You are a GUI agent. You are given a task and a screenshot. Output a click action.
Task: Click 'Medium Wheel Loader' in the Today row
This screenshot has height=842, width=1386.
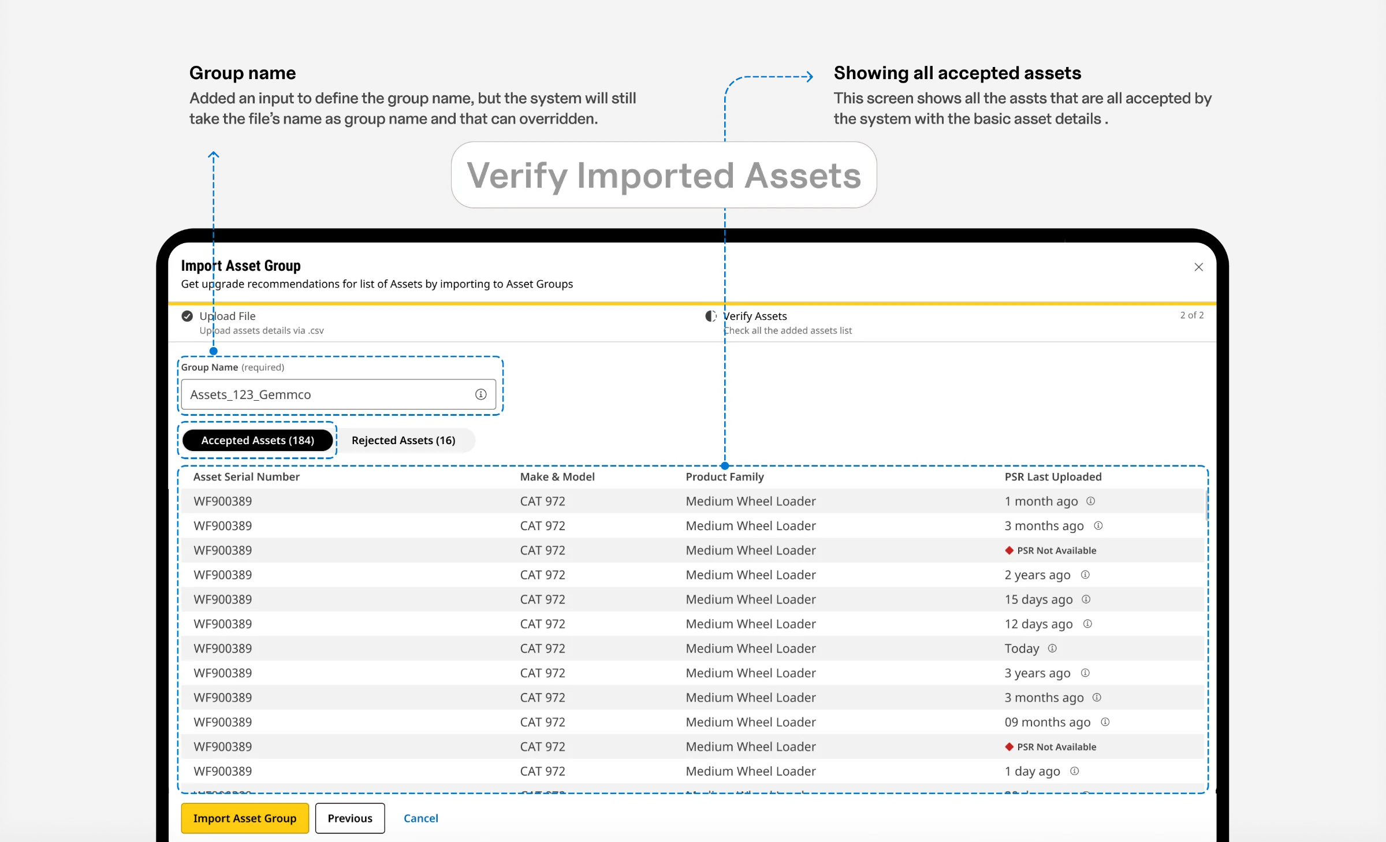[751, 649]
